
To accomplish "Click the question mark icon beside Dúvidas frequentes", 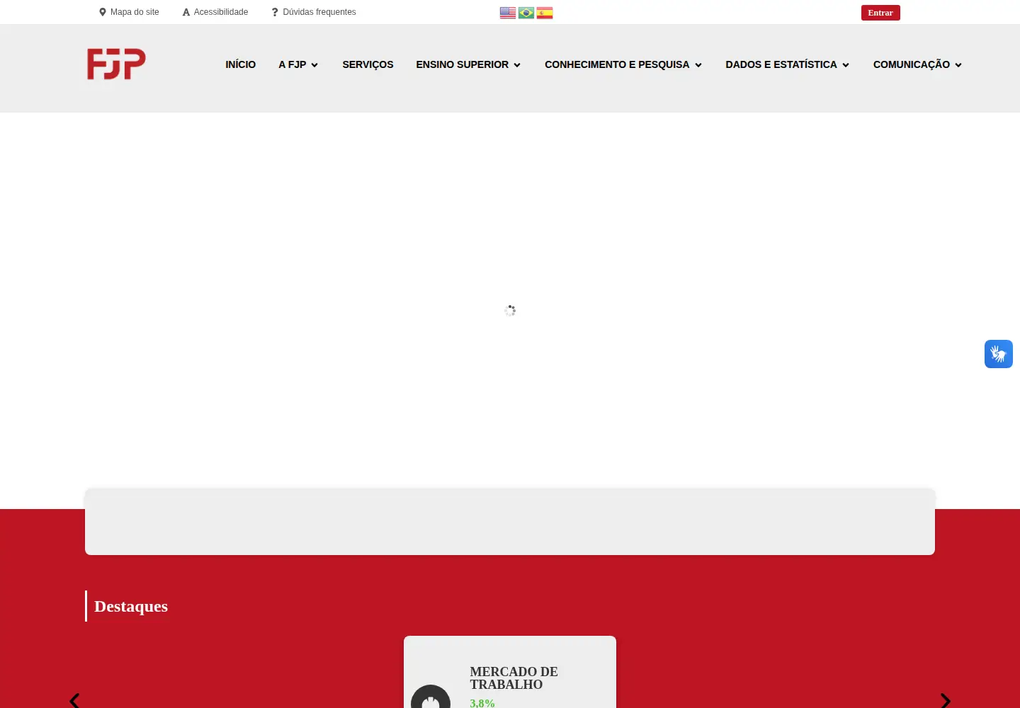I will (275, 12).
